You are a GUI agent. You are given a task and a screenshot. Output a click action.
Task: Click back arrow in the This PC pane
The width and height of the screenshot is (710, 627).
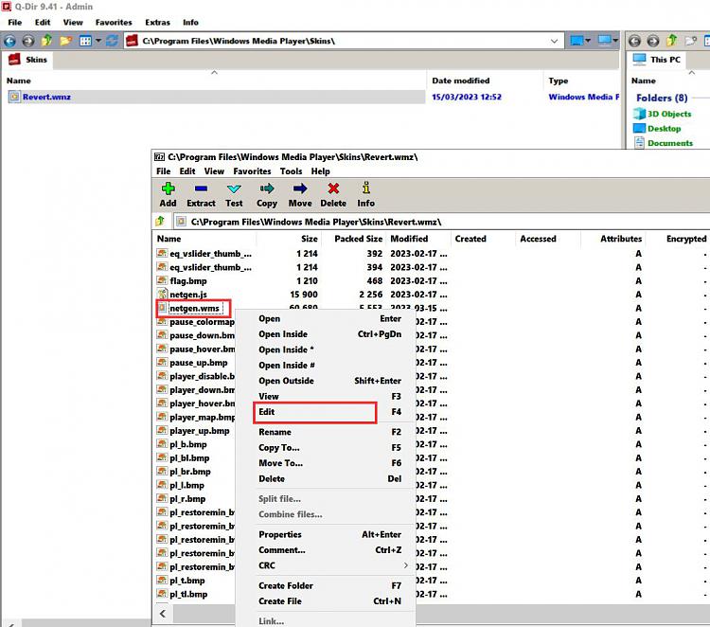[x=634, y=42]
